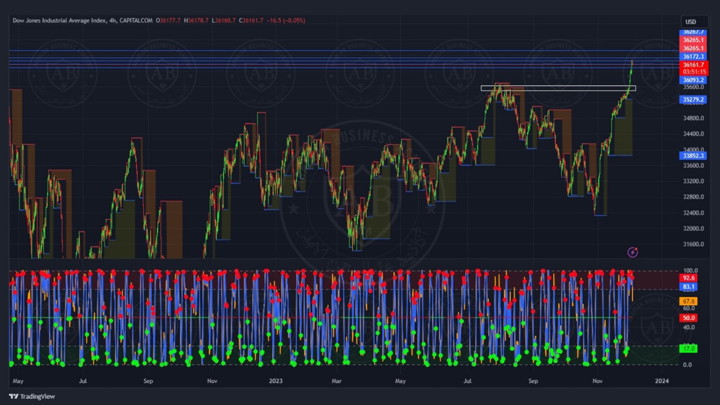This screenshot has width=720, height=405.
Task: Select the current price label 36161.7
Action: click(694, 65)
